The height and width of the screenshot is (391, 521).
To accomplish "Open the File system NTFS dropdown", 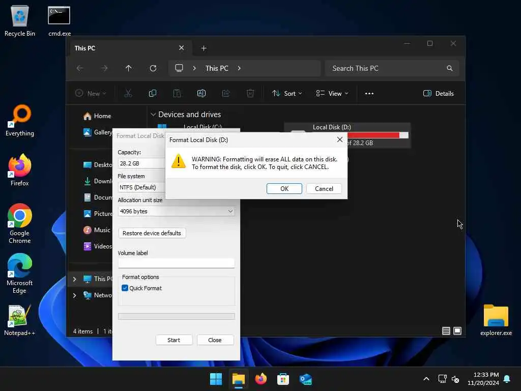I will [x=141, y=187].
